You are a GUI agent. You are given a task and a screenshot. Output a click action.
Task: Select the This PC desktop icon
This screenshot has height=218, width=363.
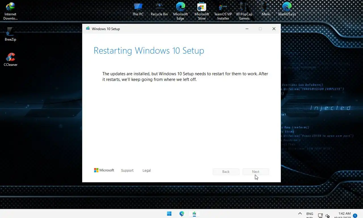point(138,9)
